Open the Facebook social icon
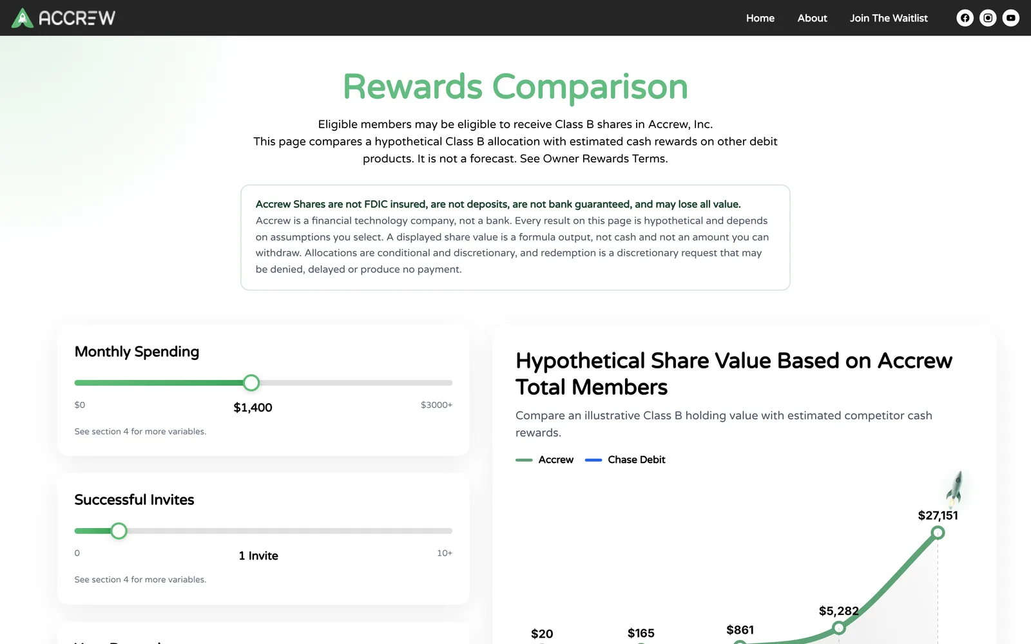The image size is (1031, 644). [965, 18]
